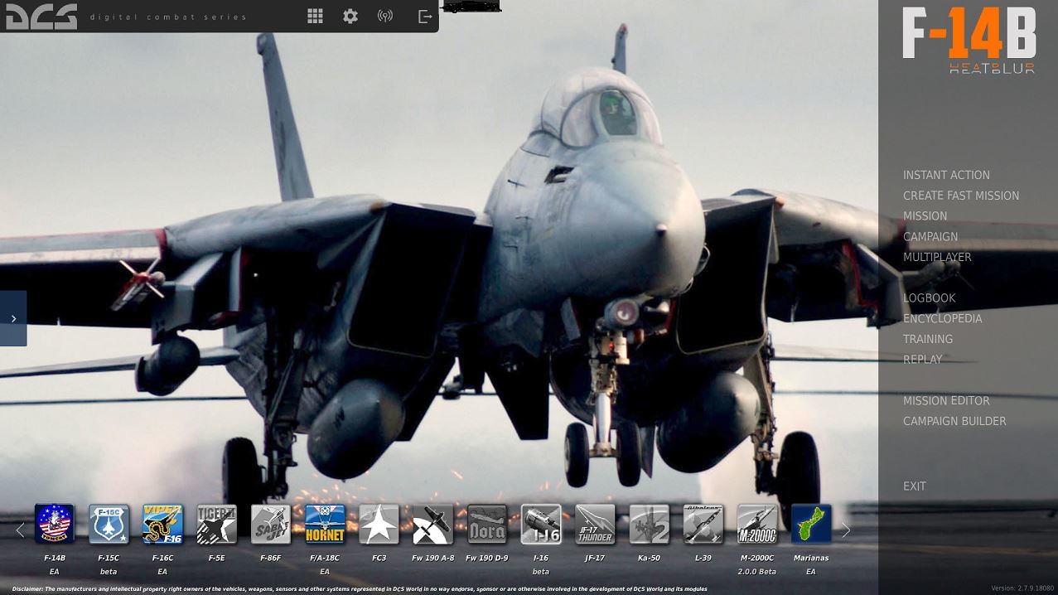Click the 'FC3' label text
Screen dimensions: 1058x595
click(379, 559)
